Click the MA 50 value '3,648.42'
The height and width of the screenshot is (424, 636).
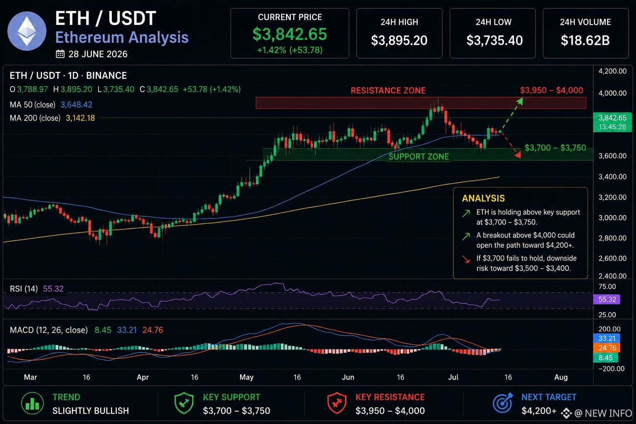pyautogui.click(x=77, y=105)
